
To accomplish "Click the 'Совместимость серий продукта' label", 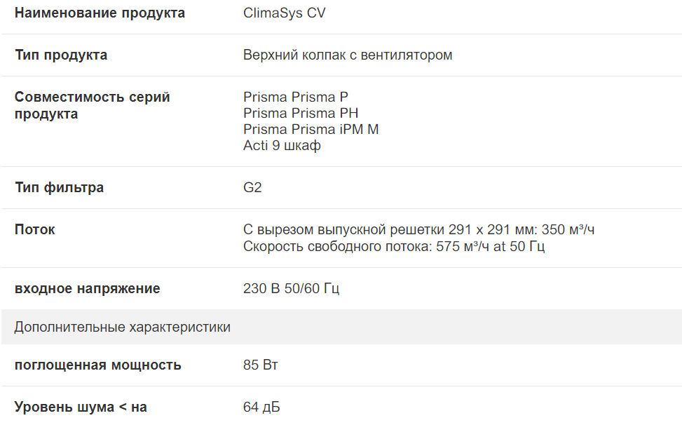I will [92, 105].
